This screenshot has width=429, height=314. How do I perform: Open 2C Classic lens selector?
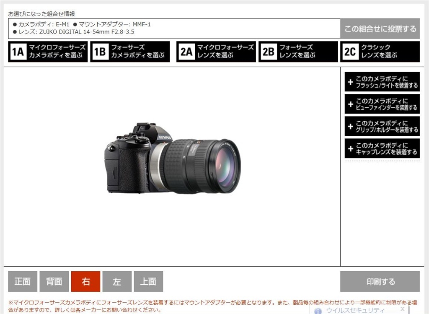click(x=380, y=52)
